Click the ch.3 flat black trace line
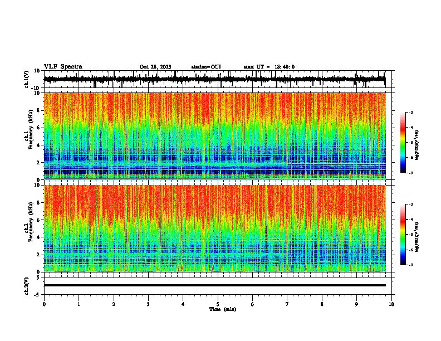Screen dimensions: 441x341 pyautogui.click(x=215, y=285)
